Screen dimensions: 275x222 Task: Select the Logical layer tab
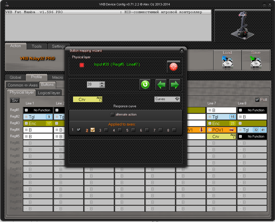(49, 93)
